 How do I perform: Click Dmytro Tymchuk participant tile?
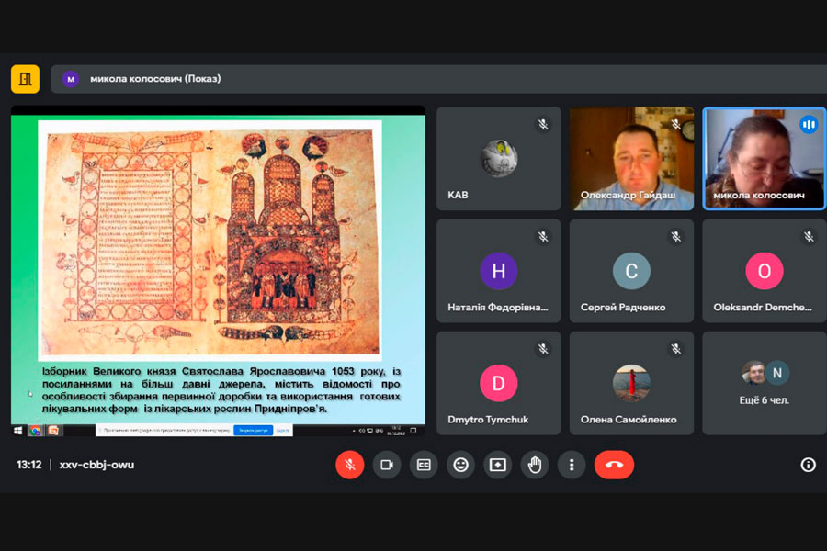tap(498, 383)
